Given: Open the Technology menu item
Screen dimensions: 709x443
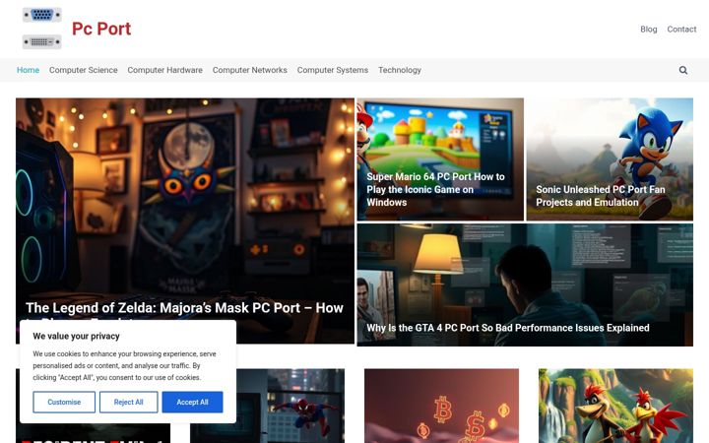Looking at the screenshot, I should tap(400, 70).
